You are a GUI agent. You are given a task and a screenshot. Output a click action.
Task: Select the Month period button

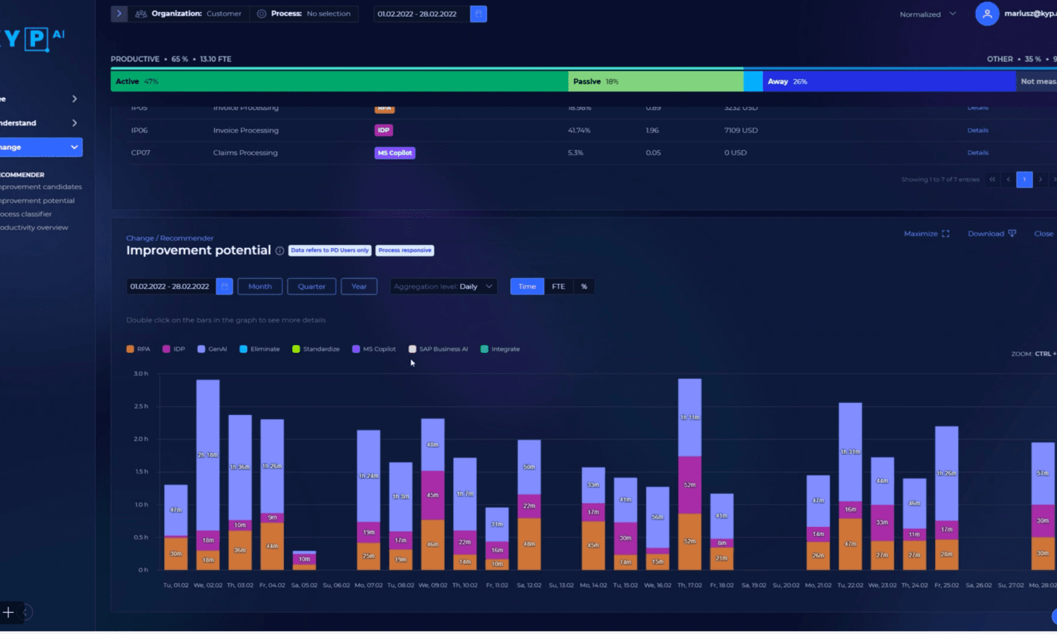click(259, 286)
